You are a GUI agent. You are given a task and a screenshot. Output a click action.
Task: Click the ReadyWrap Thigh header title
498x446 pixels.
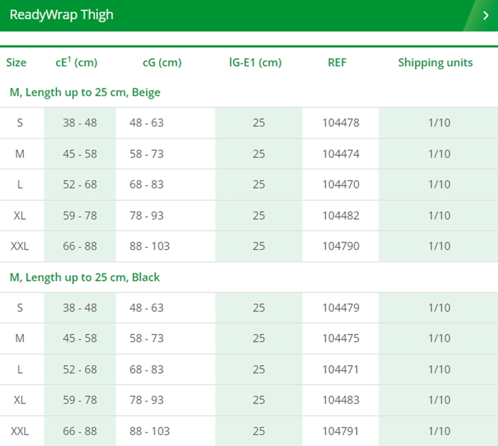click(62, 15)
